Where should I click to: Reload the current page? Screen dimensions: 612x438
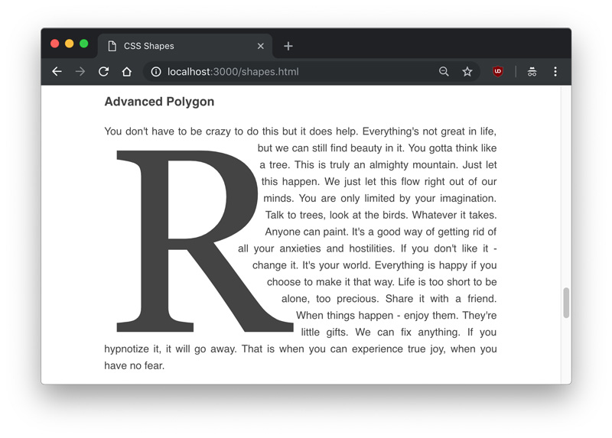coord(103,72)
